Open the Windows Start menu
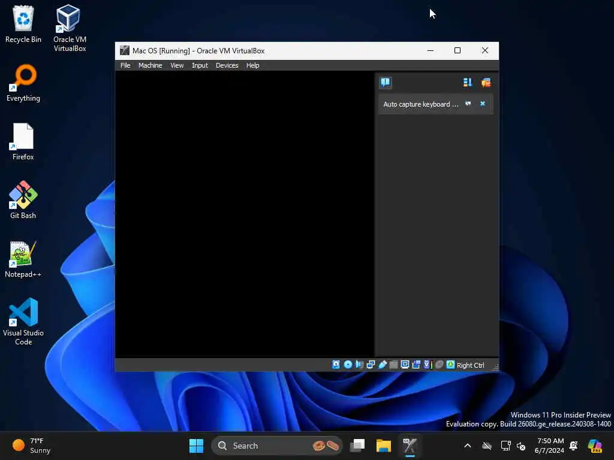The width and height of the screenshot is (614, 460). click(196, 446)
